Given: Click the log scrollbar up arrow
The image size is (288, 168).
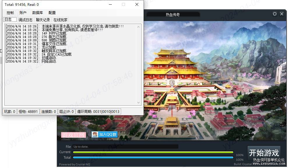Looking at the screenshot, I should (139, 27).
